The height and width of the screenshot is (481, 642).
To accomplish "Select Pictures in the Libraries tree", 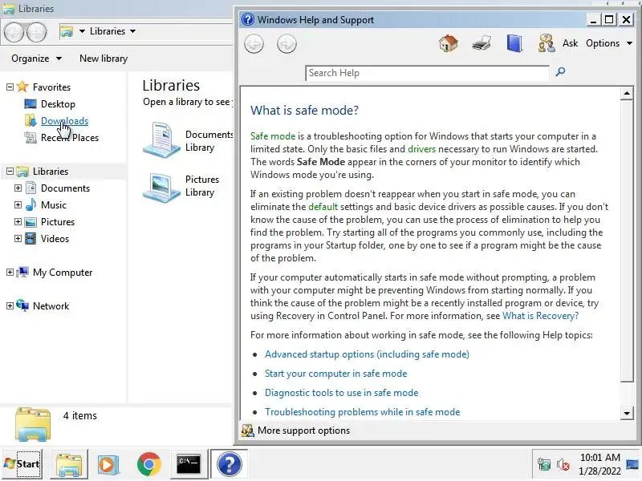I will click(x=58, y=222).
